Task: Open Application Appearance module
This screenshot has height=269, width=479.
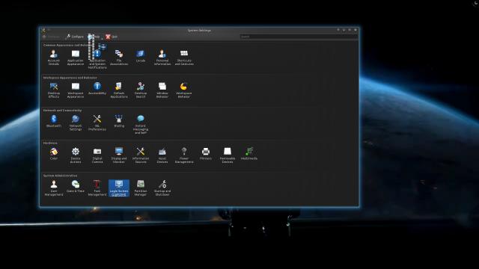Action: click(x=76, y=58)
